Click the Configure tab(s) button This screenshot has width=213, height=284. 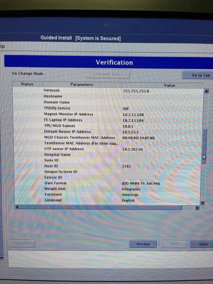(107, 74)
